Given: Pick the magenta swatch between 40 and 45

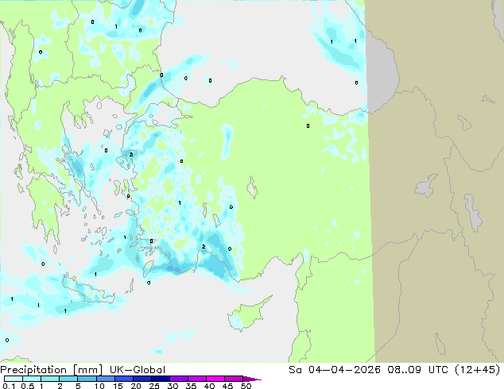Looking at the screenshot, I should coord(215,379).
